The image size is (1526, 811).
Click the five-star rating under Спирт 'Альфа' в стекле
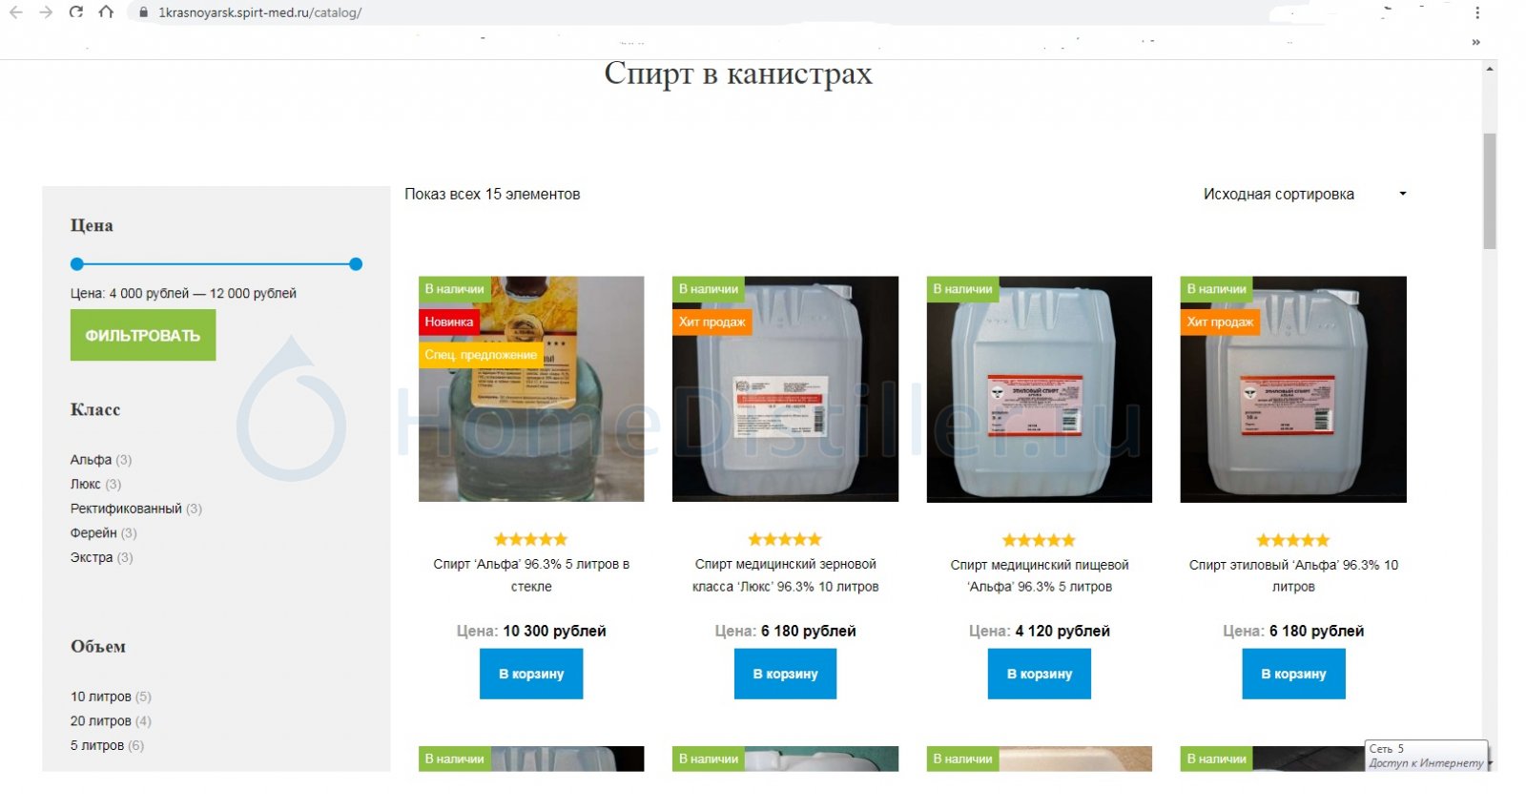(531, 539)
